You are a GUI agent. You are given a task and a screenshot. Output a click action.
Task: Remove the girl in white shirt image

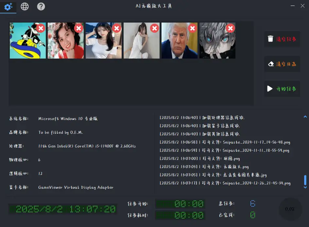pos(116,28)
